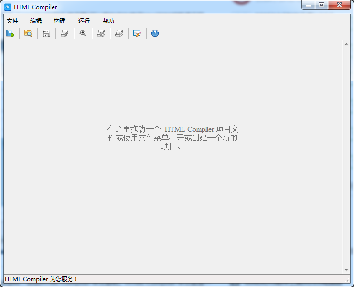This screenshot has height=287, width=354.
Task: Close the HTML Compiler window
Action: click(x=339, y=5)
